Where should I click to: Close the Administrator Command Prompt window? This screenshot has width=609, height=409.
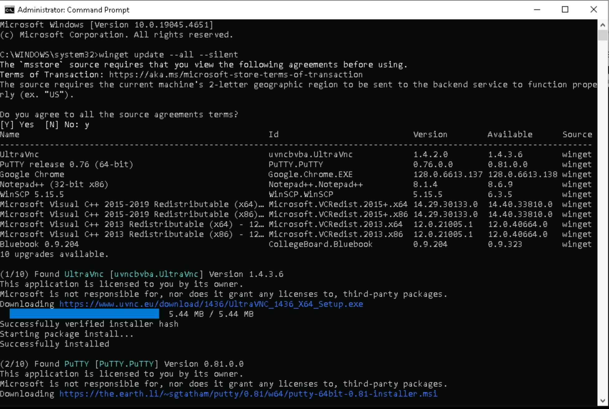coord(593,10)
